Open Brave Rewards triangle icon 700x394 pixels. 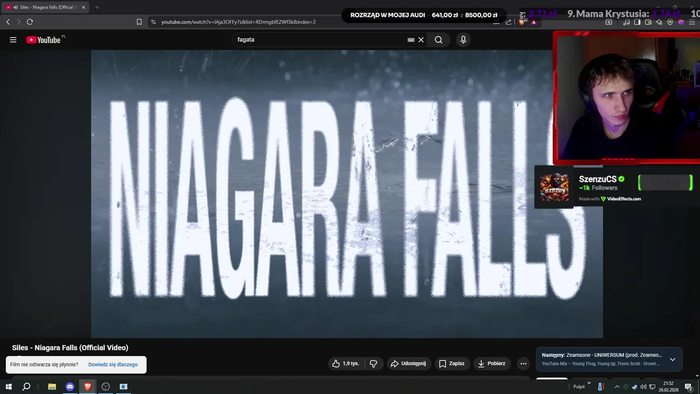[534, 22]
